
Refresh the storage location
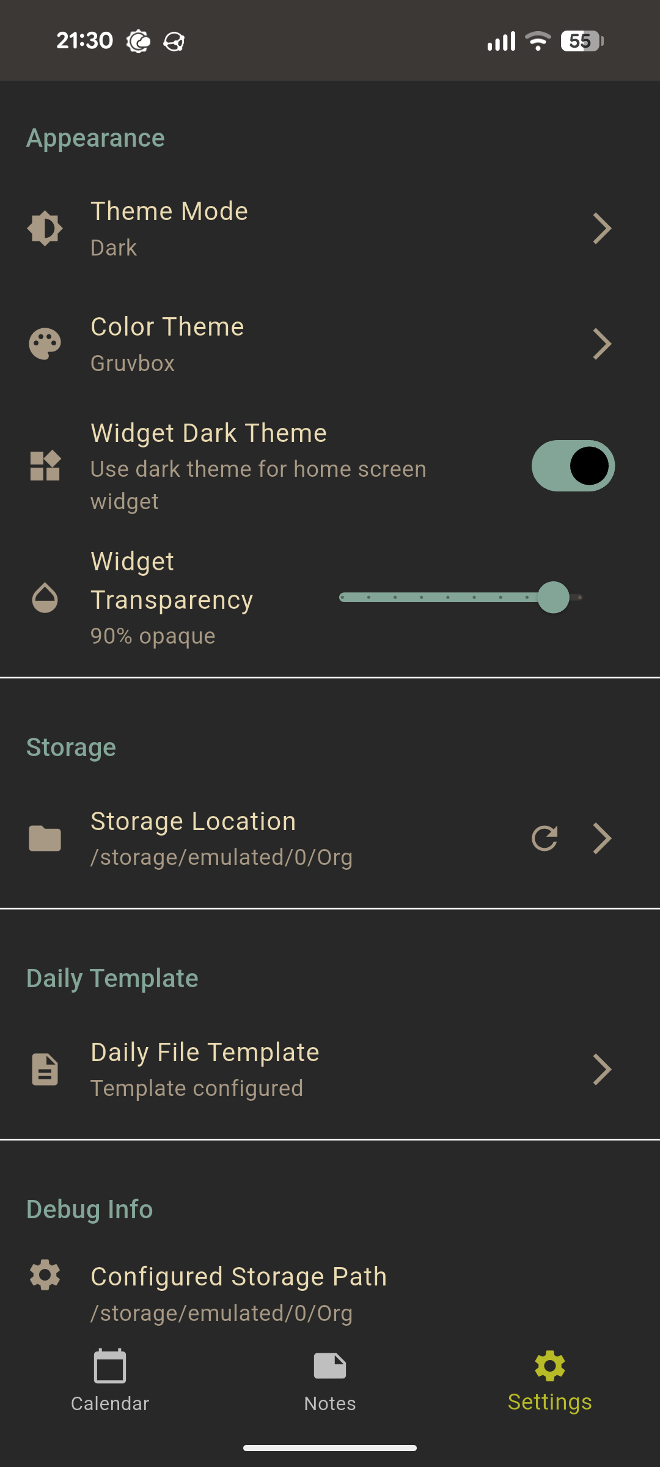tap(544, 838)
